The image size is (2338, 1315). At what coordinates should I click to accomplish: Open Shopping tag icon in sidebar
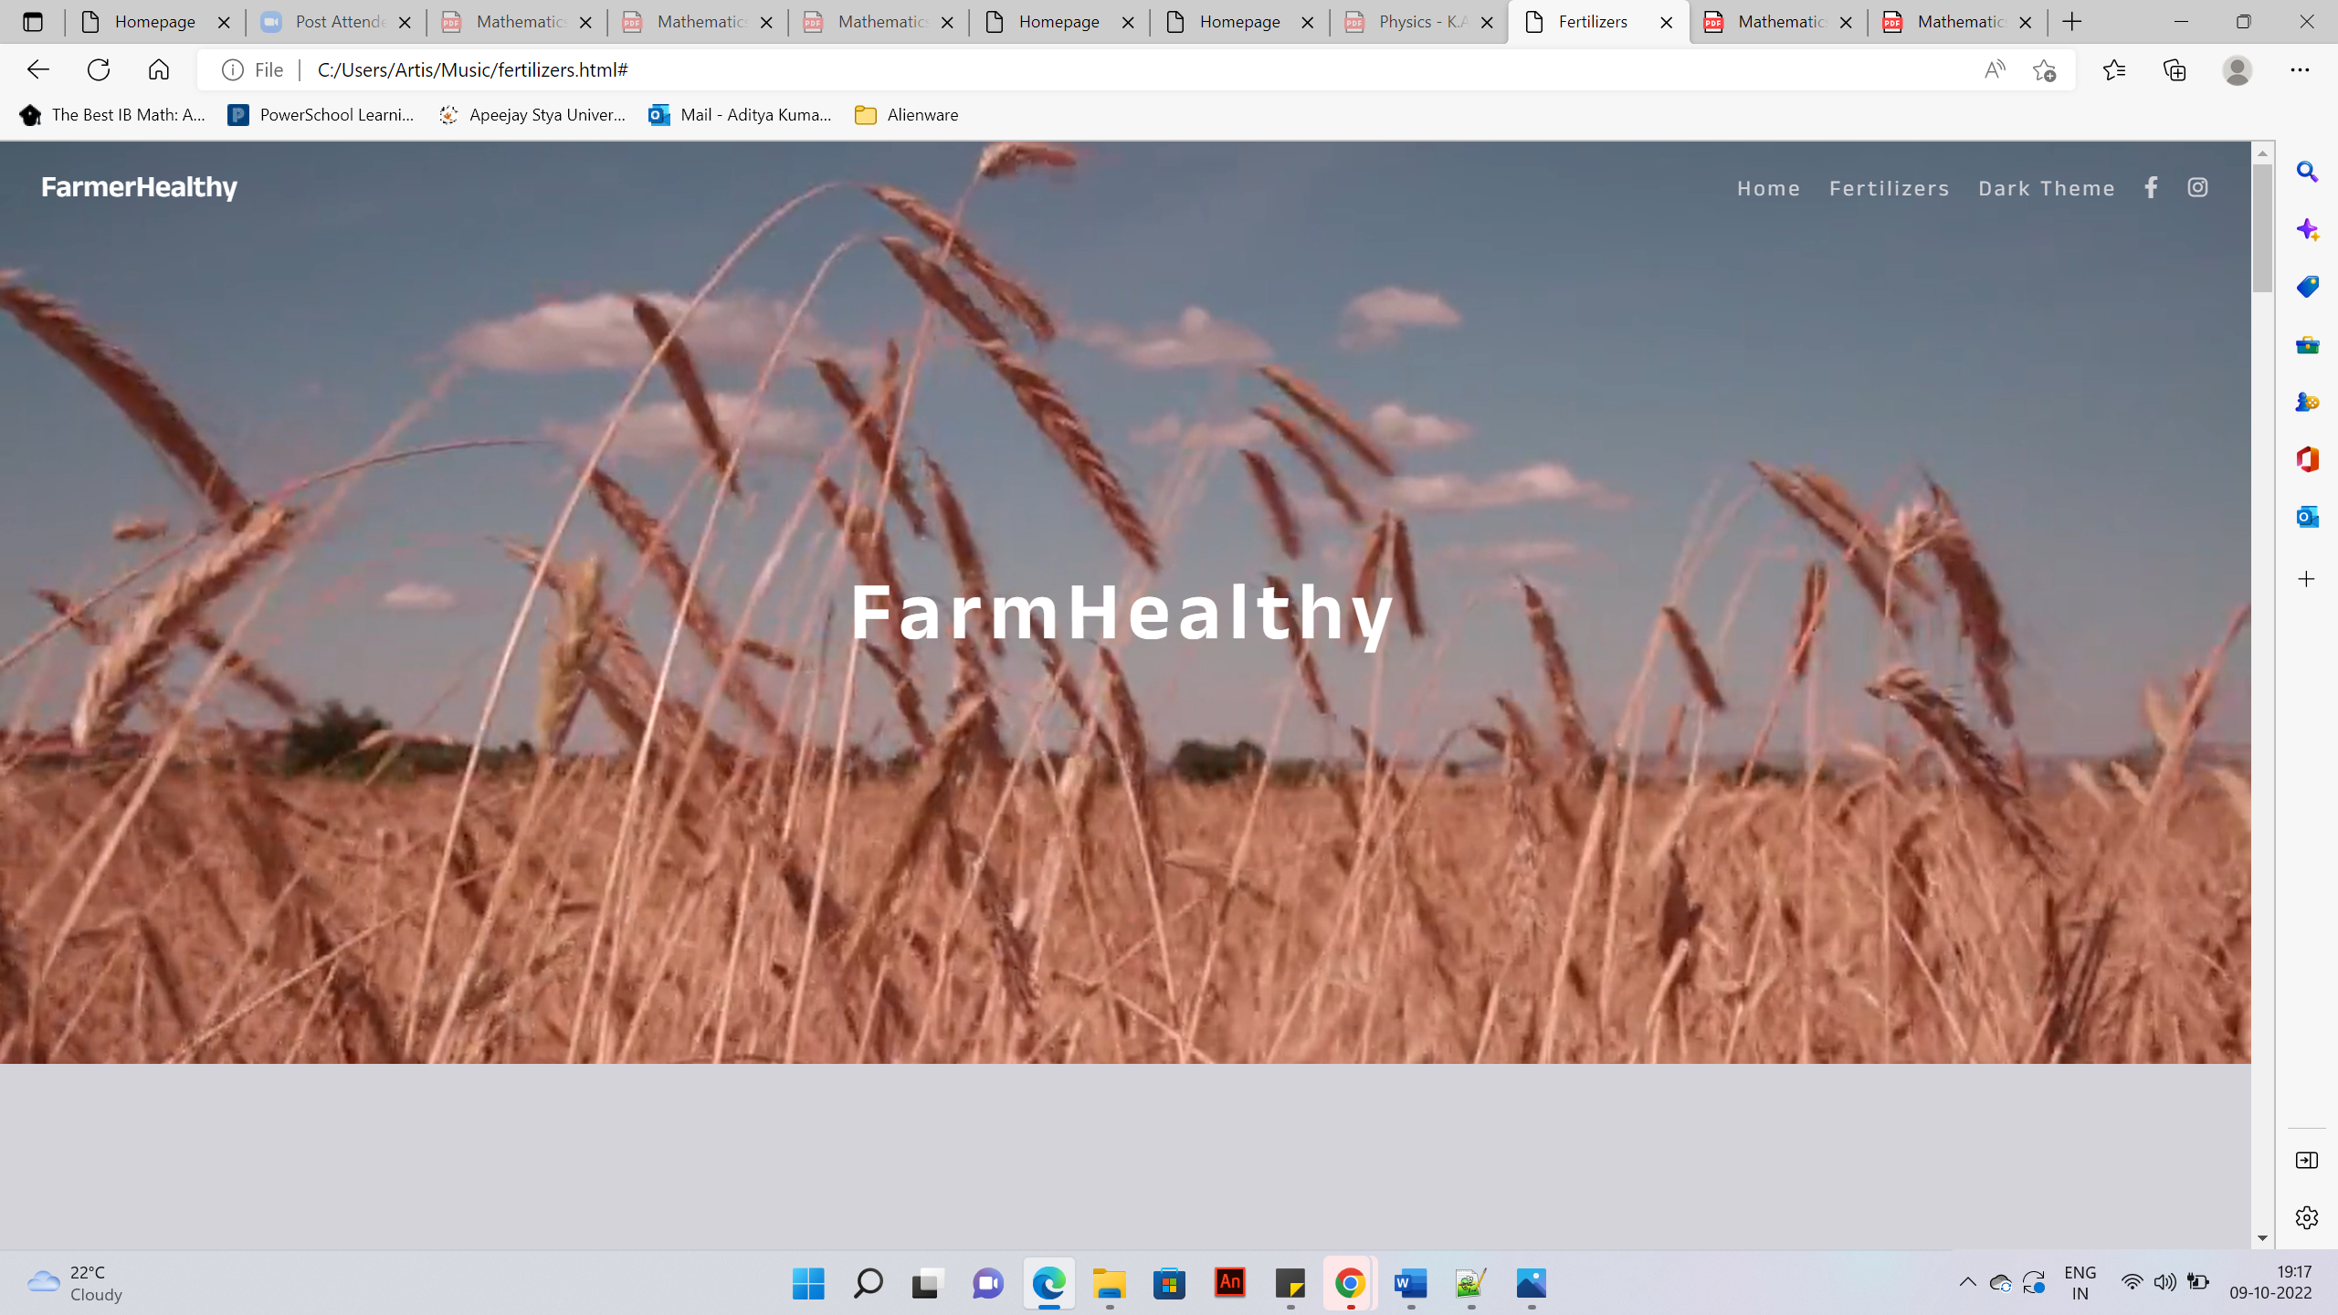2307,287
